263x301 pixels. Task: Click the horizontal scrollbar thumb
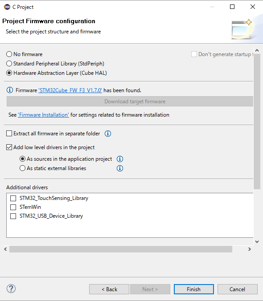pos(121,249)
